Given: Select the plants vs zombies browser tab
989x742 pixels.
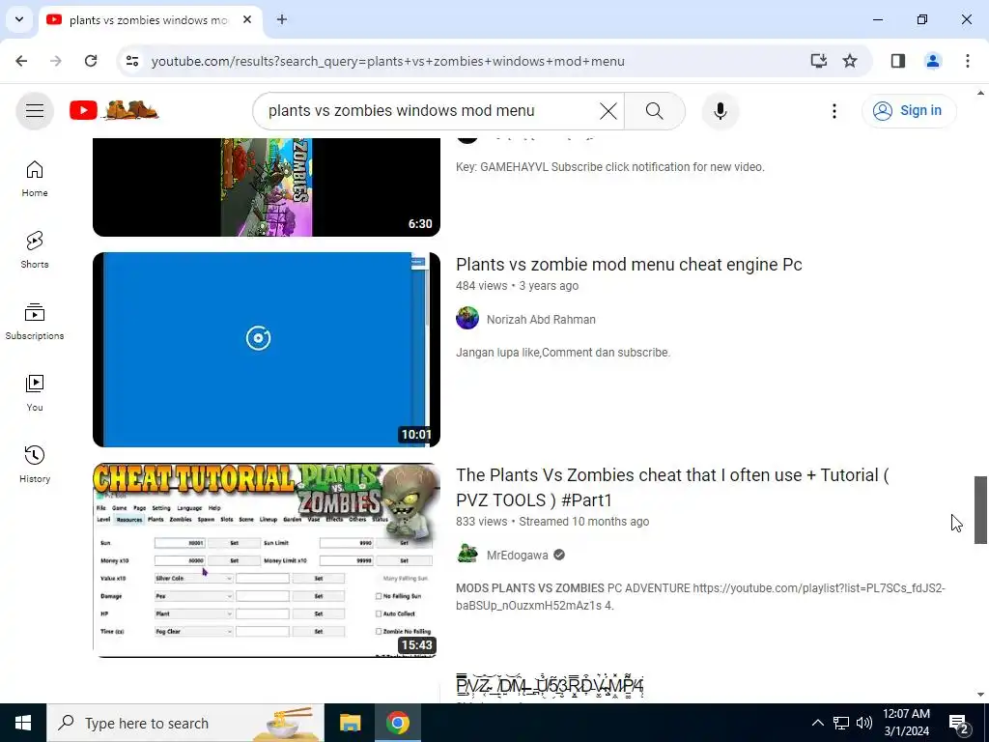Looking at the screenshot, I should point(150,20).
